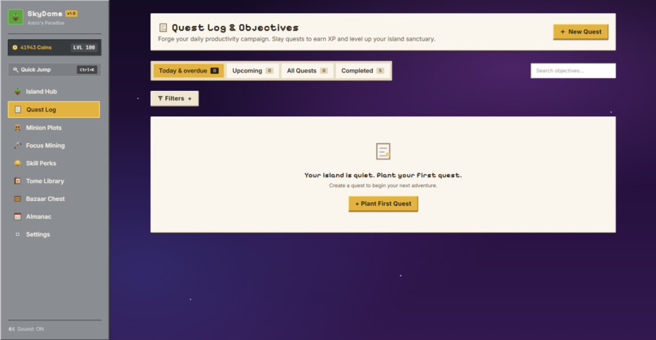The height and width of the screenshot is (340, 656).
Task: Click the Skill Perks icon
Action: 18,163
